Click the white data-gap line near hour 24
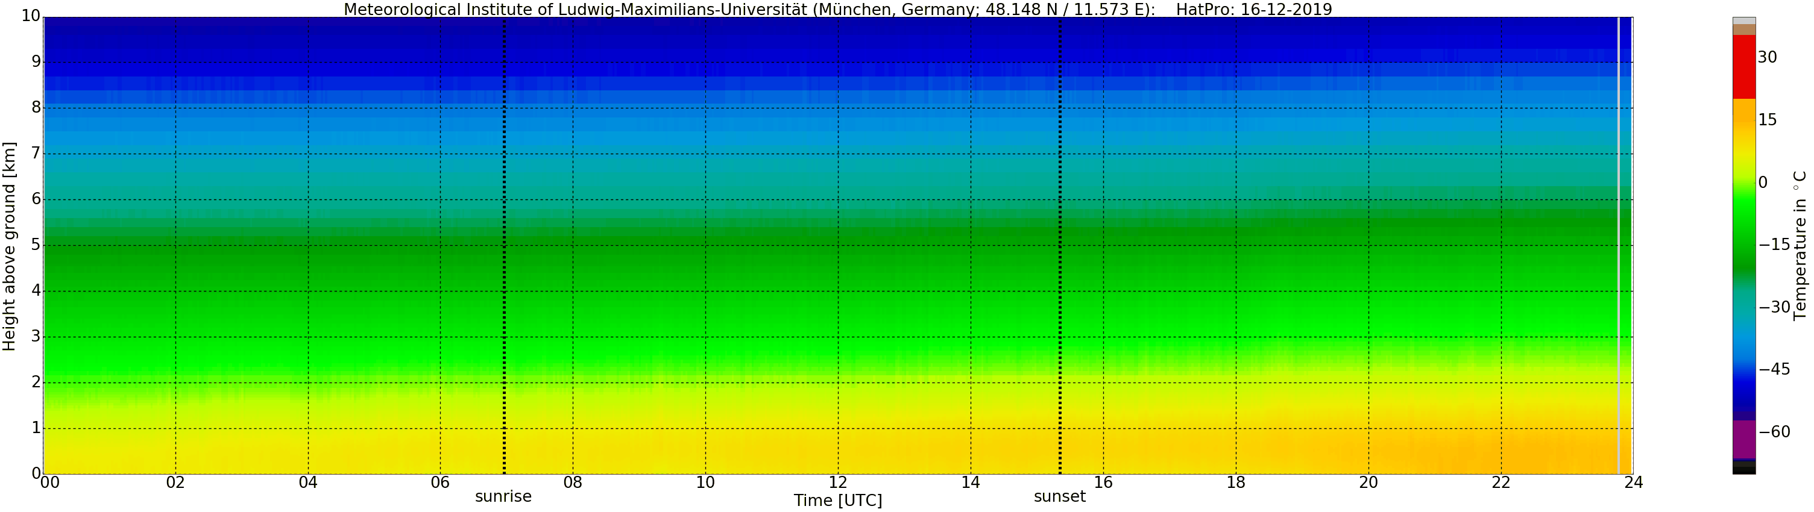The height and width of the screenshot is (512, 1814). point(1618,246)
